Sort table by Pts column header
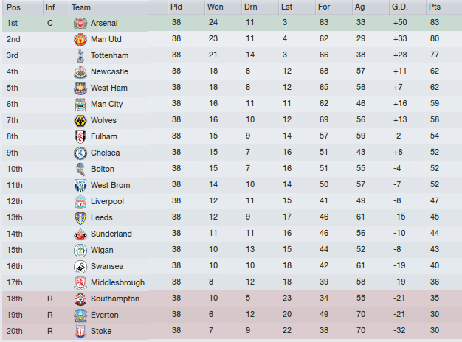This screenshot has height=342, width=462. click(x=436, y=7)
